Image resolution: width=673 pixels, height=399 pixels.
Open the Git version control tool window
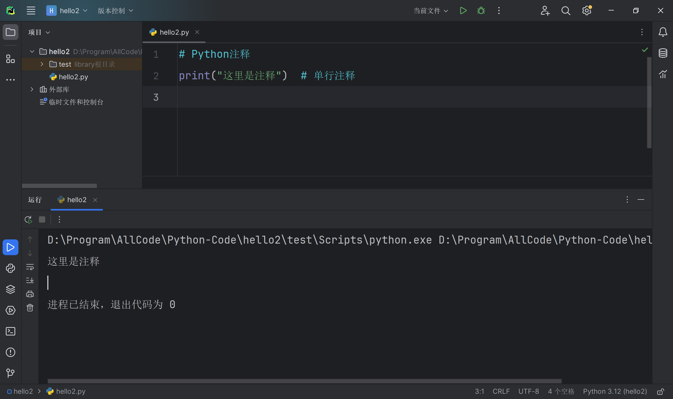pyautogui.click(x=10, y=373)
